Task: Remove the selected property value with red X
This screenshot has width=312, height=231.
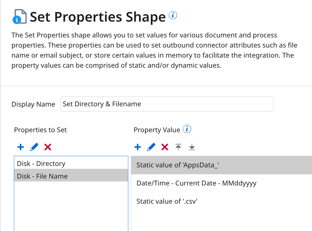Action: click(164, 147)
